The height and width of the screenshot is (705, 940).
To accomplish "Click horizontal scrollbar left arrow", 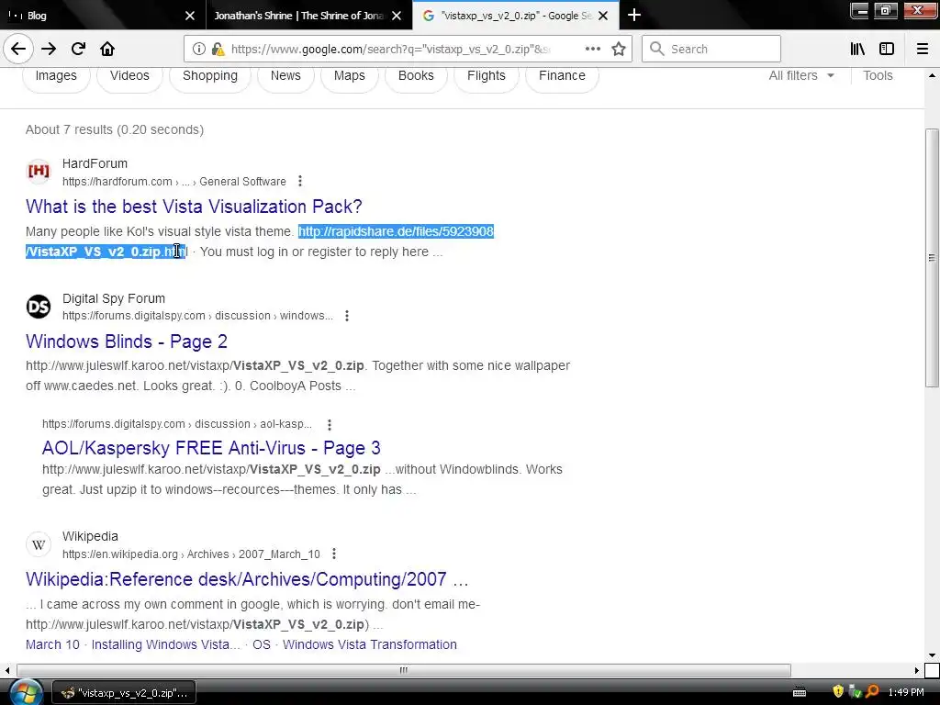I will pos(6,670).
